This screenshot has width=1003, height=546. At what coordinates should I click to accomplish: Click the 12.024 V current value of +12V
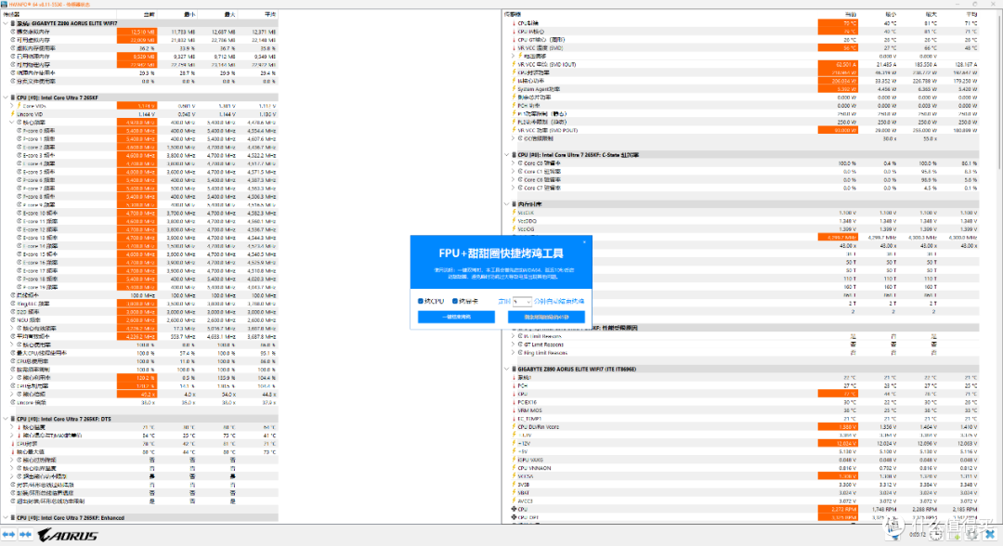847,443
